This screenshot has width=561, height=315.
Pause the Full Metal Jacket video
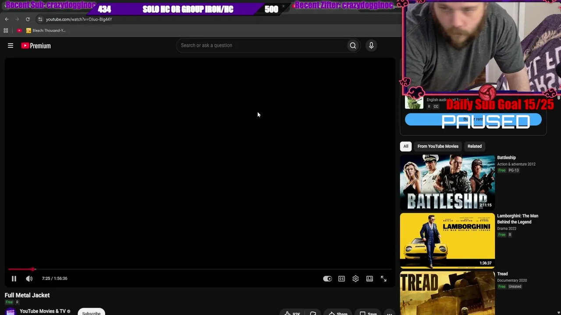coord(14,279)
